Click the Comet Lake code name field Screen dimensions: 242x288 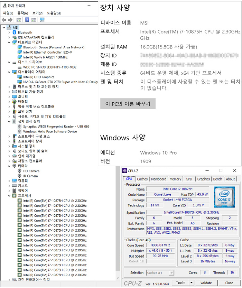tap(162, 194)
